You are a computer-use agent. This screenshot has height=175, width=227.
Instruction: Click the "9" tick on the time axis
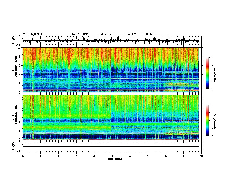tap(183, 156)
